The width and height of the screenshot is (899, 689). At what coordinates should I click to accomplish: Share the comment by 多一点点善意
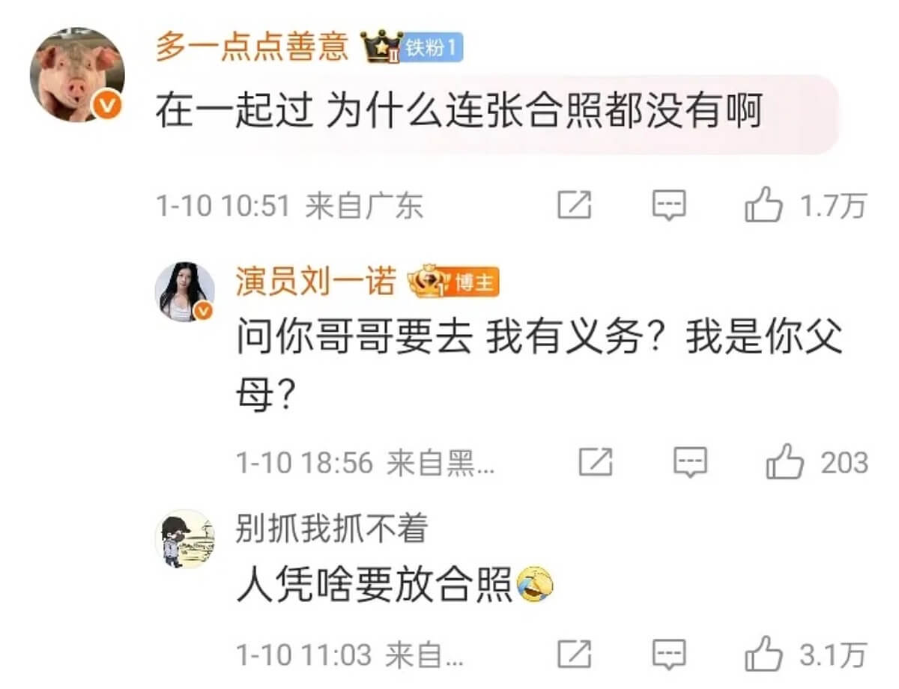pos(575,204)
